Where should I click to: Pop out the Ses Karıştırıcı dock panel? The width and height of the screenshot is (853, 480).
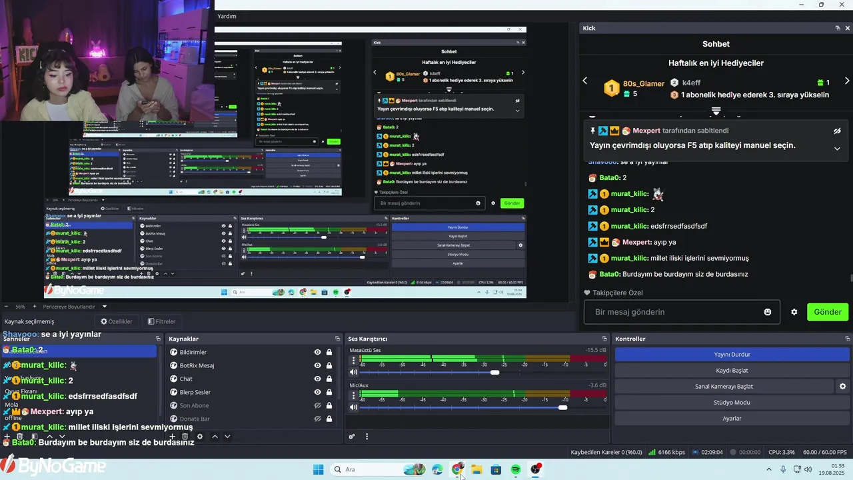[x=604, y=339]
